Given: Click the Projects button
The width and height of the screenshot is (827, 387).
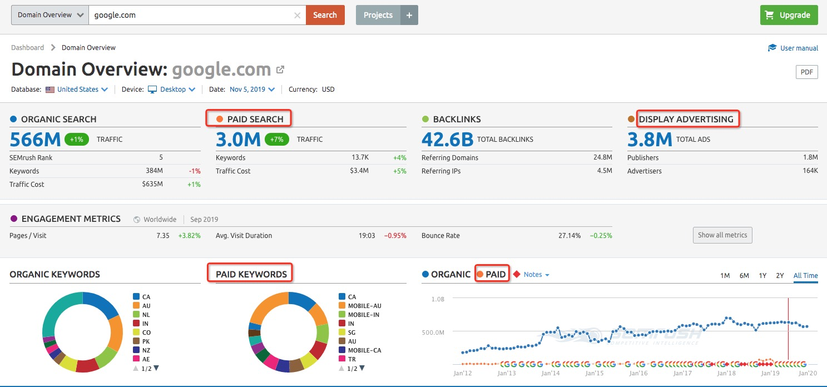Looking at the screenshot, I should pos(378,15).
